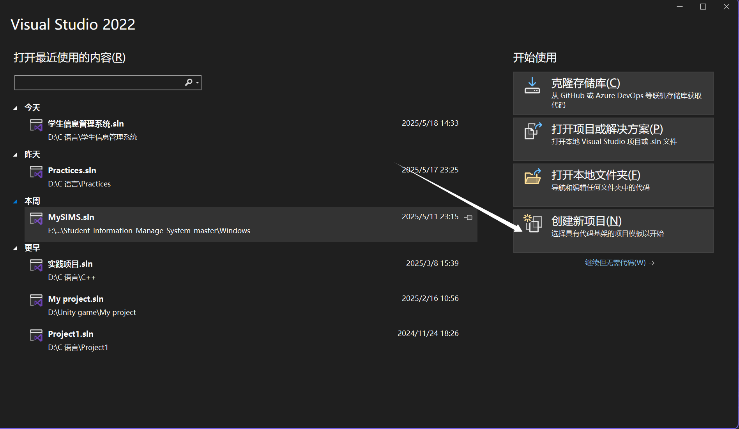Click the open local folder icon
The height and width of the screenshot is (429, 739).
click(533, 176)
